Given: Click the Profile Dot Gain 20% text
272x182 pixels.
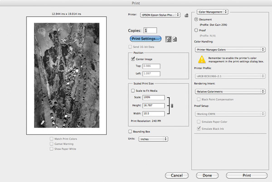Looking at the screenshot, I should coord(214,25).
